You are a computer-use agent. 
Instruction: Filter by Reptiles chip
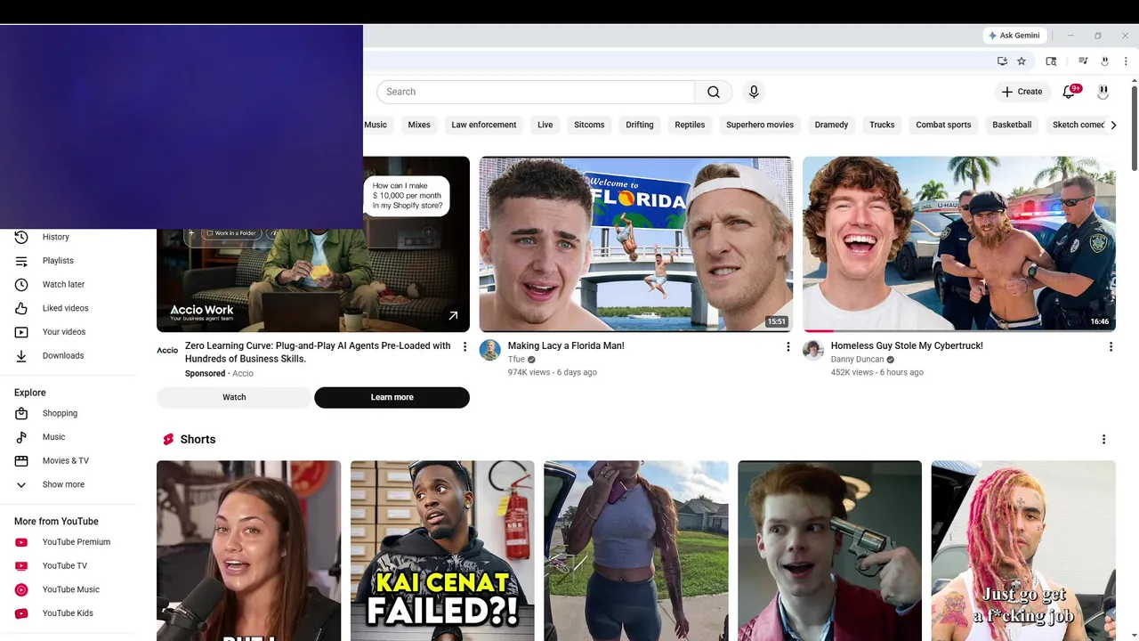(x=690, y=125)
